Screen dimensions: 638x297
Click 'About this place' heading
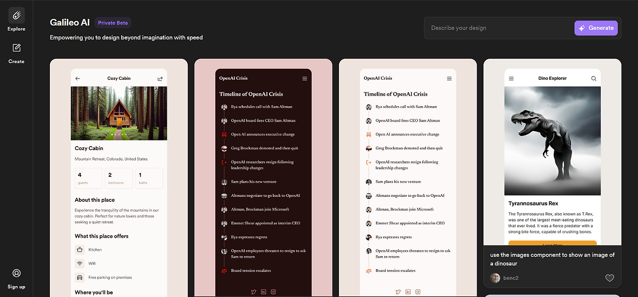95,200
